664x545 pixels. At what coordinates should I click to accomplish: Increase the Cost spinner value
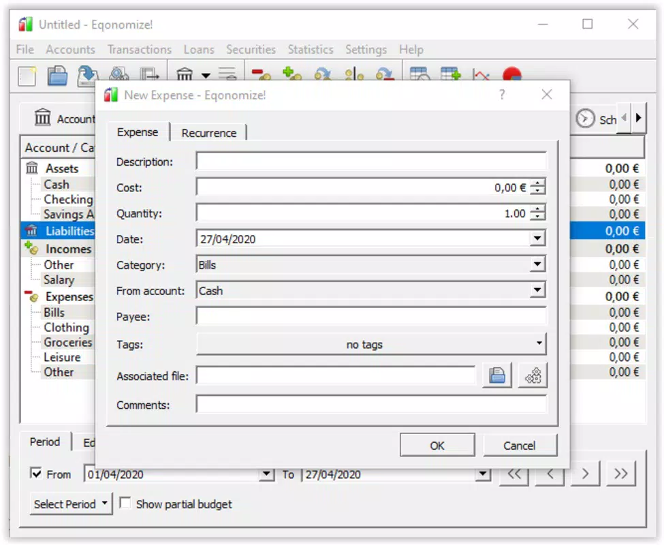click(538, 183)
